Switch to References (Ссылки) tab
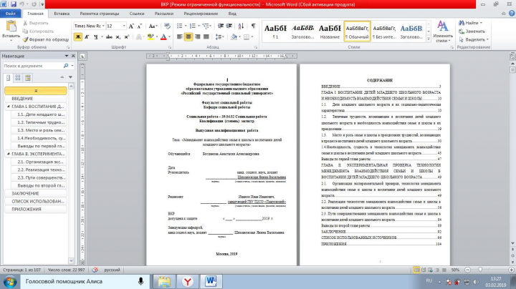This screenshot has width=516, height=289. [137, 14]
